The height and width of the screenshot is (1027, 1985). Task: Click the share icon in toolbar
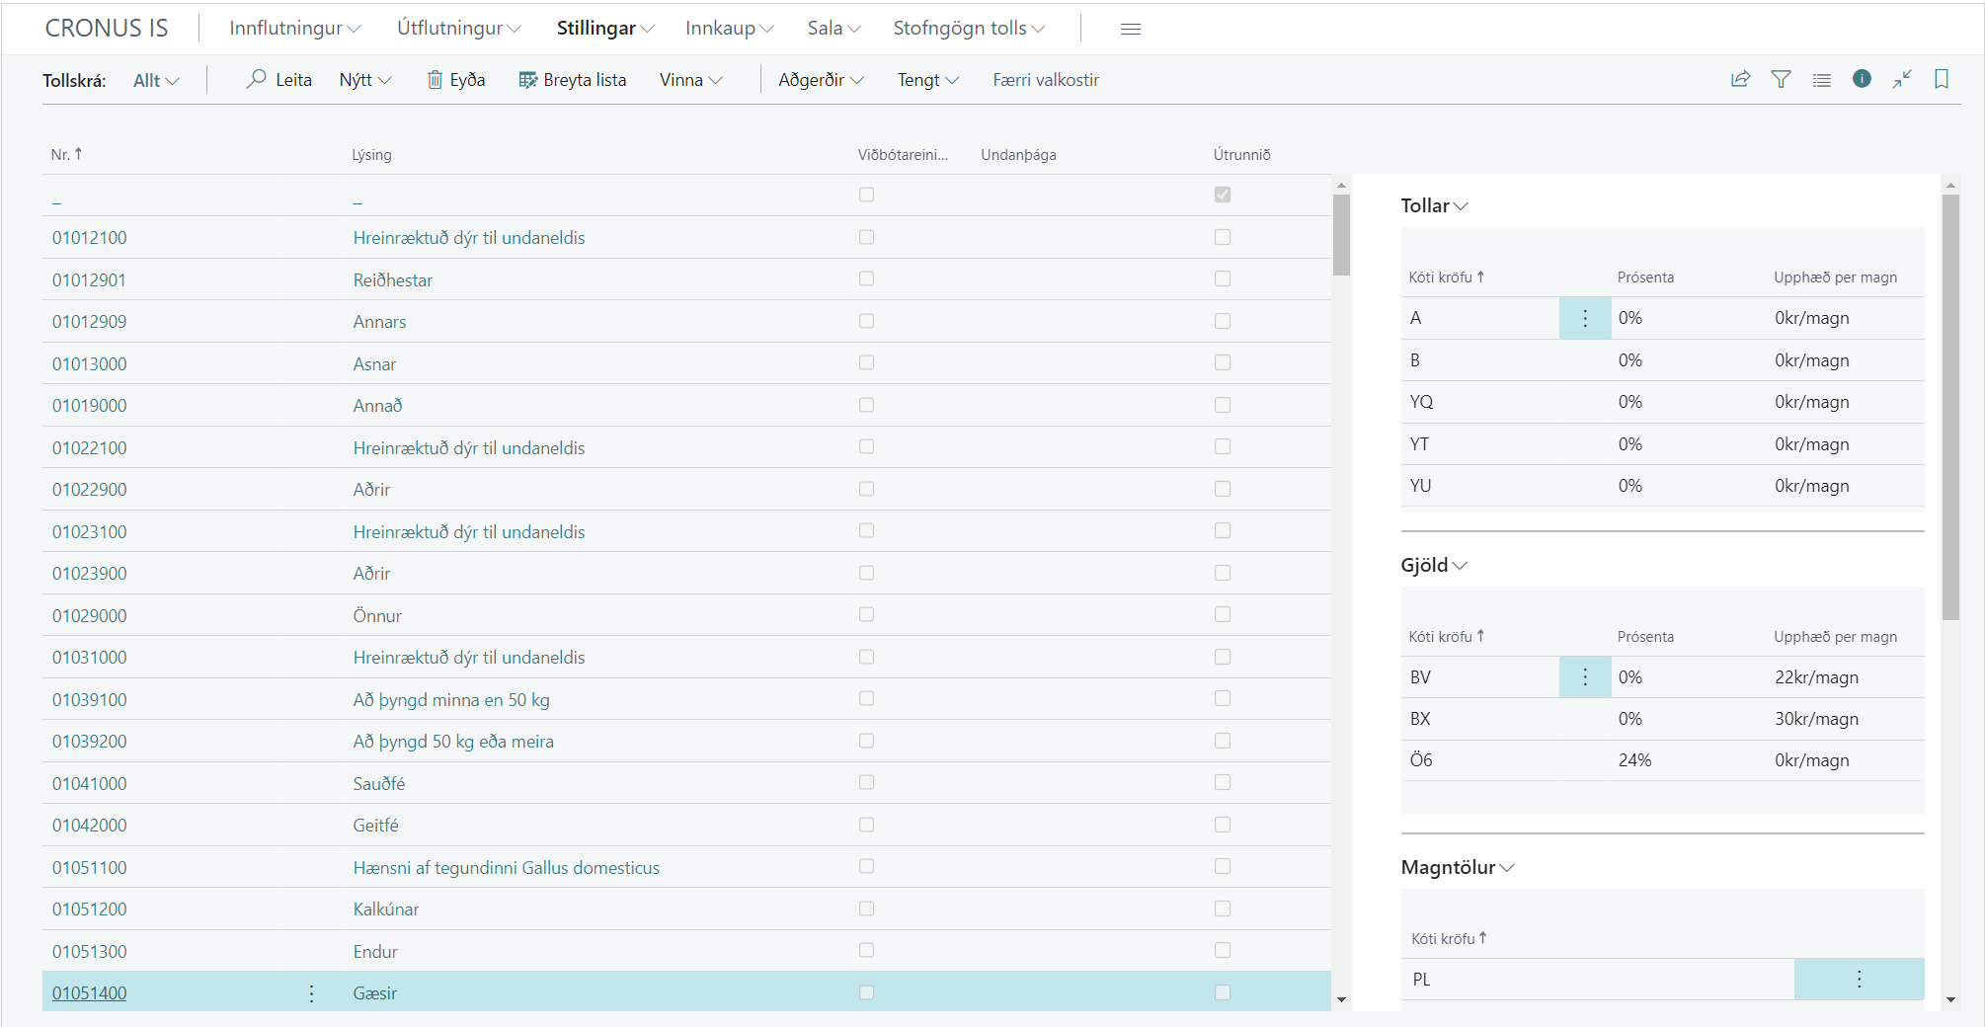coord(1741,79)
